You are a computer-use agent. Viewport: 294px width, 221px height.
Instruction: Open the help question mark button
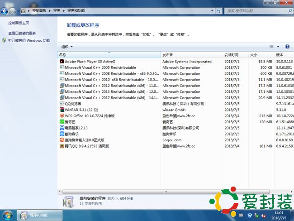[x=287, y=47]
